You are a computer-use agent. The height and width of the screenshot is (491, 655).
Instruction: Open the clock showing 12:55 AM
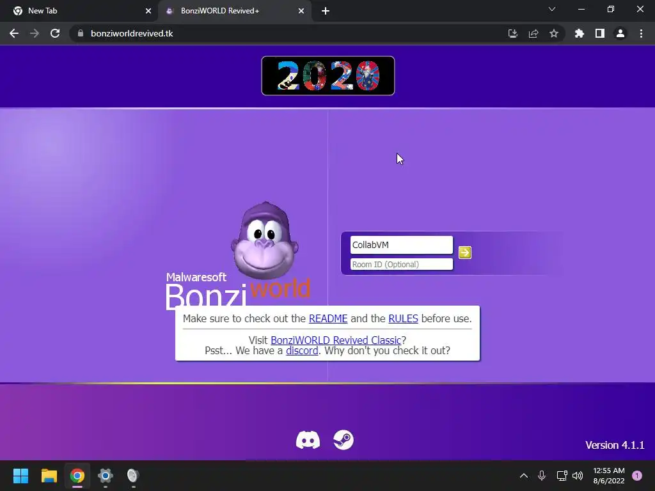point(609,476)
